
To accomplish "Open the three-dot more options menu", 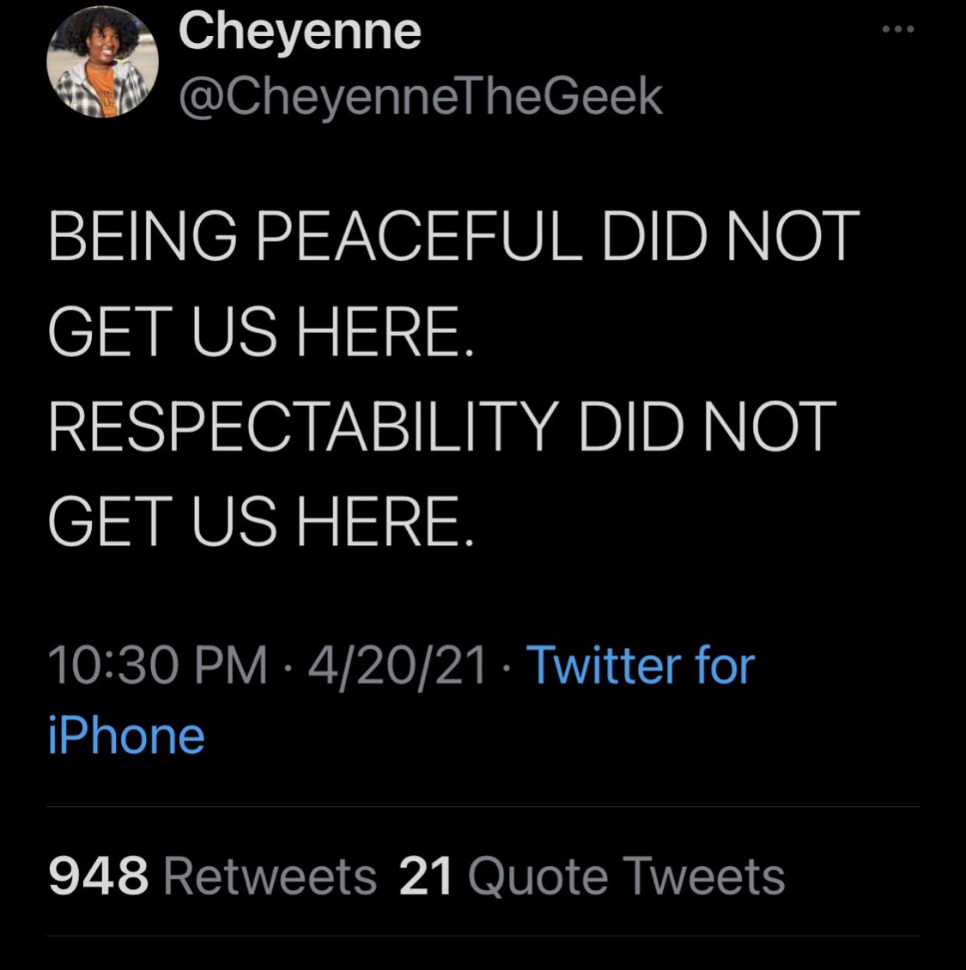I will coord(898,30).
